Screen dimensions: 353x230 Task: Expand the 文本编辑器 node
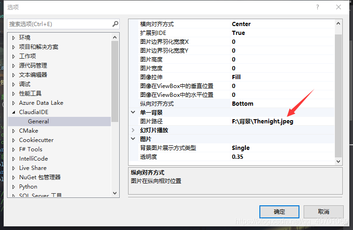pos(14,75)
